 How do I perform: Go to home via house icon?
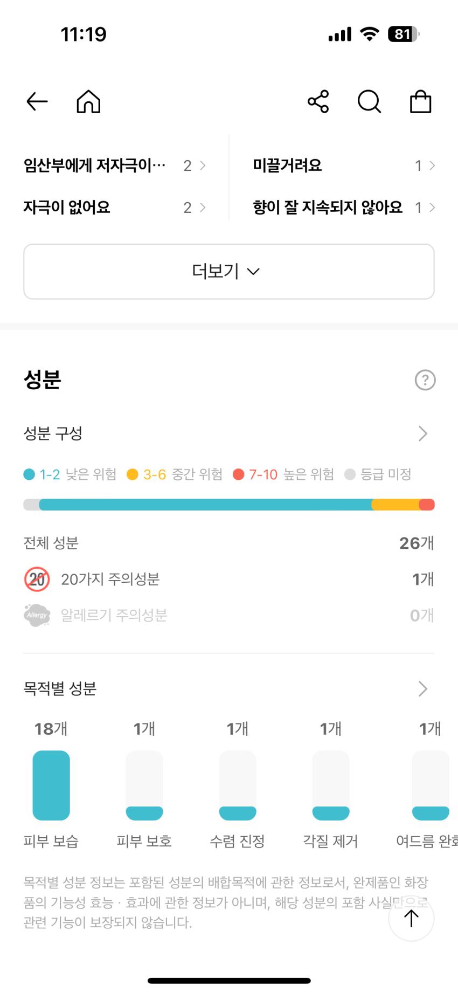(x=88, y=101)
